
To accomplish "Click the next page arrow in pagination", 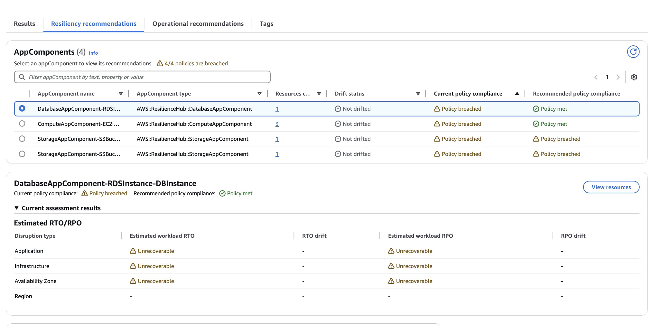I will [618, 77].
